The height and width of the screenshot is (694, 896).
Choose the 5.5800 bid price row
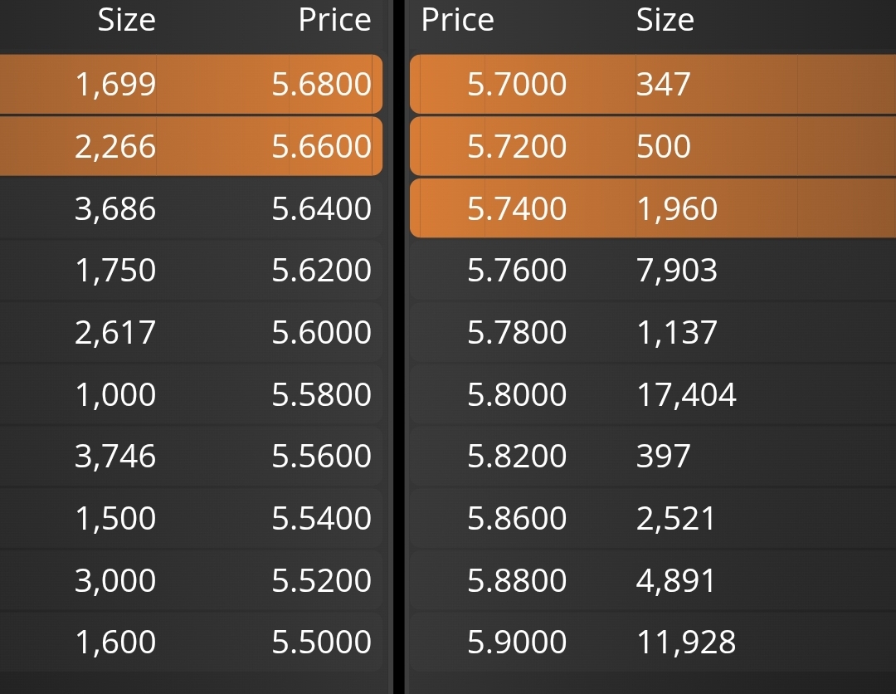[191, 393]
